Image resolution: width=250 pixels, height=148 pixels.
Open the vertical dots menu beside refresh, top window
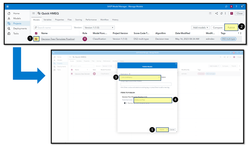point(225,13)
